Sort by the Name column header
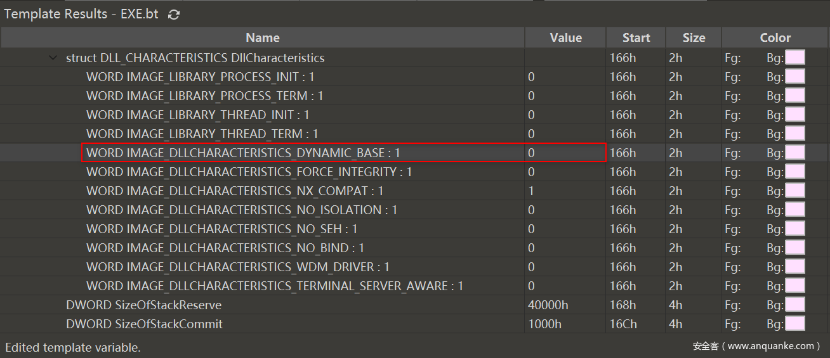Image resolution: width=830 pixels, height=358 pixels. tap(262, 38)
